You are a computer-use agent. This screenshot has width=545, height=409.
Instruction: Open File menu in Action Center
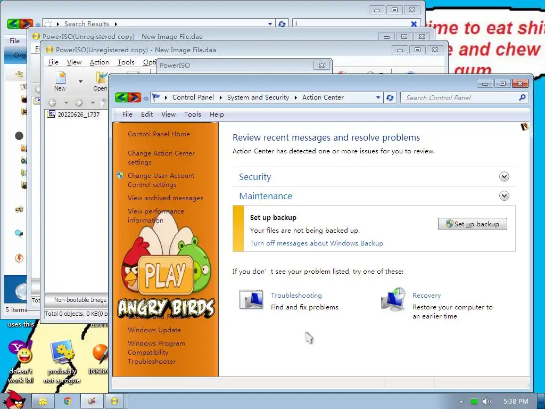pyautogui.click(x=127, y=114)
